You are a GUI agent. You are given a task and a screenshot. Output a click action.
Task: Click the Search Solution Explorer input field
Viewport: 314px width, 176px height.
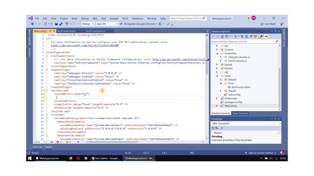[243, 42]
